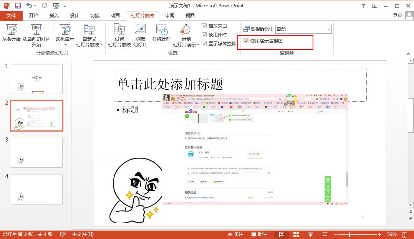Image resolution: width=414 pixels, height=239 pixels.
Task: Toggle the 使用计时 checkbox
Action: (204, 35)
